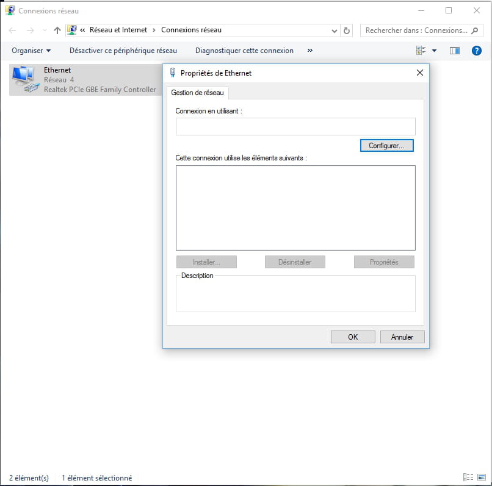492x486 pixels.
Task: Refresh the Connexions réseau view
Action: (346, 30)
